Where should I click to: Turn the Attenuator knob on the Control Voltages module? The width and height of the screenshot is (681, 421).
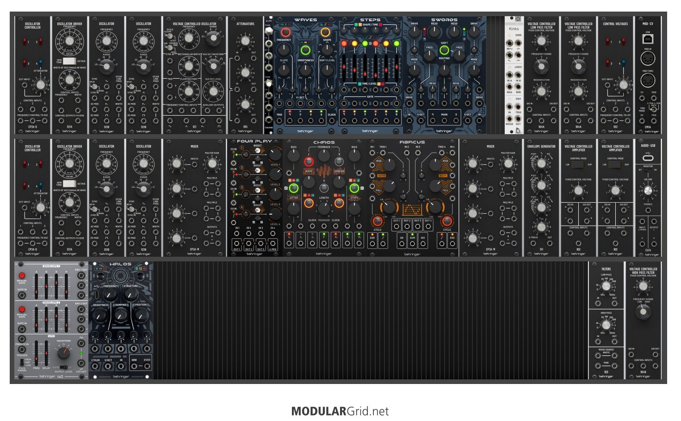pos(624,85)
